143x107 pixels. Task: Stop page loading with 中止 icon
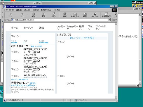pos(34,15)
